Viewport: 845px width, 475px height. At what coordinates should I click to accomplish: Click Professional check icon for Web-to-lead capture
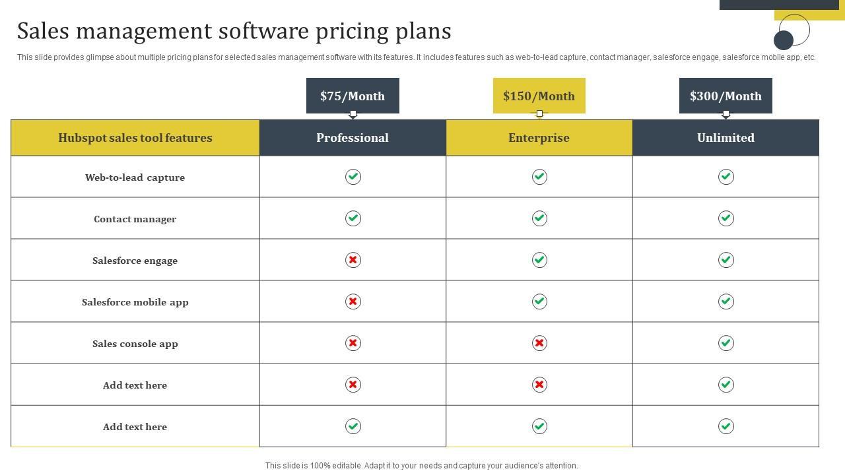point(353,177)
